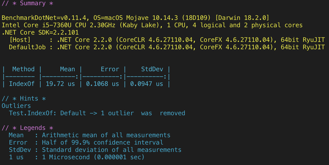
Task: Click the Hints section header
Action: click(24, 98)
